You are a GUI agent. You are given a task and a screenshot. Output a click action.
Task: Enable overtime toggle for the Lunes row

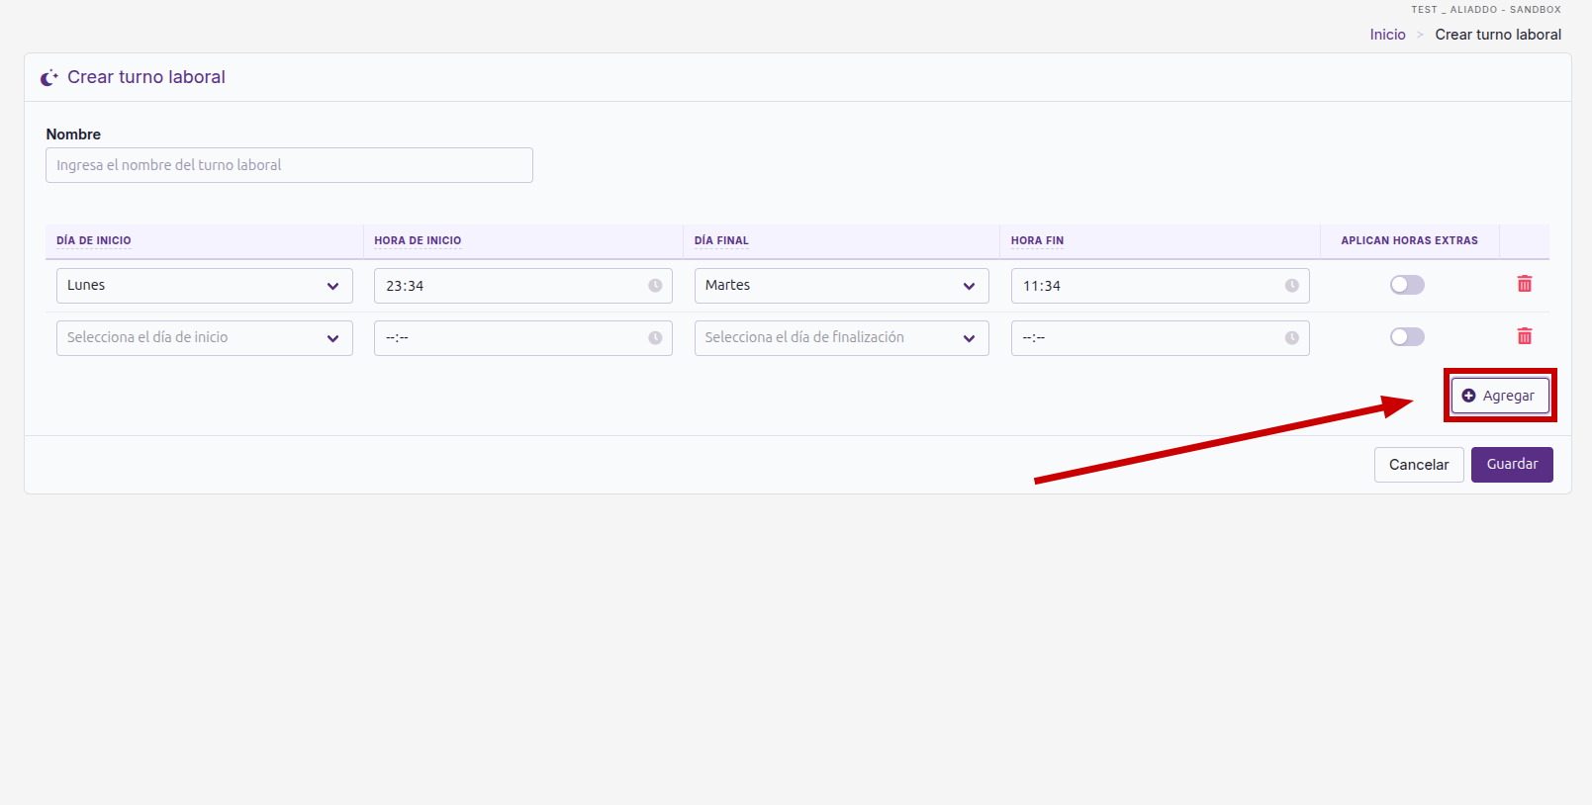point(1407,285)
